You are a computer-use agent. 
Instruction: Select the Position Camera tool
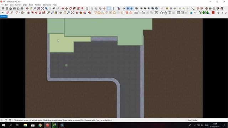coord(50,9)
